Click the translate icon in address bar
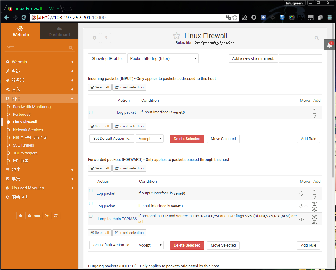The image size is (336, 270). click(x=229, y=18)
